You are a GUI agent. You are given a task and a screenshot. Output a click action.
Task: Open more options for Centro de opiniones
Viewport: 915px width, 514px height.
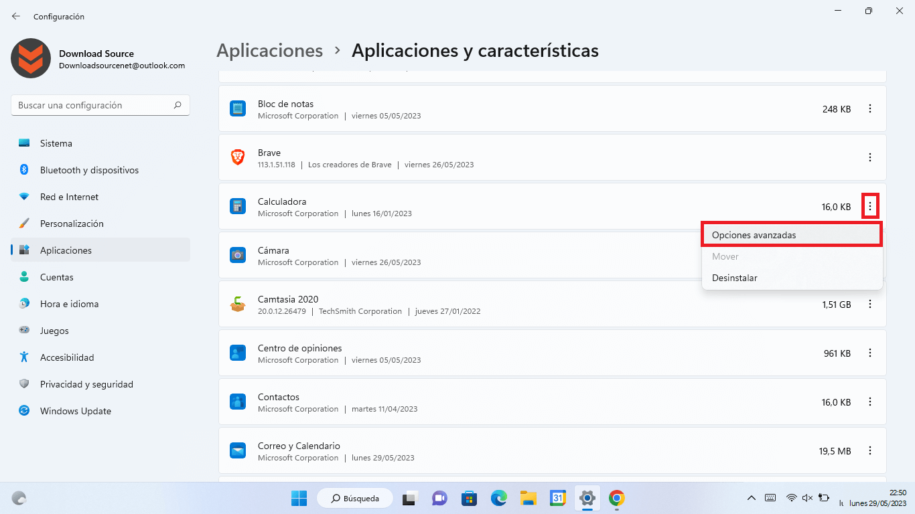pyautogui.click(x=870, y=353)
